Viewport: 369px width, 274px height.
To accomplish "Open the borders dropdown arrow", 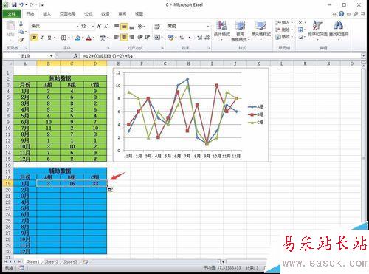I will tap(69, 38).
